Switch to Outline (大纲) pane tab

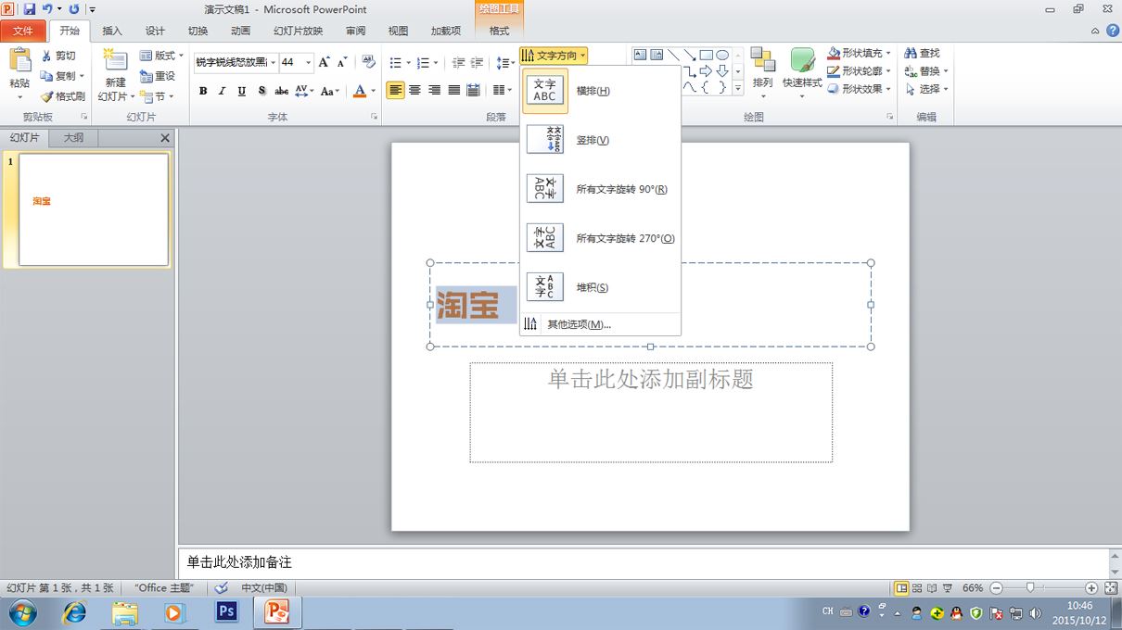(x=73, y=137)
